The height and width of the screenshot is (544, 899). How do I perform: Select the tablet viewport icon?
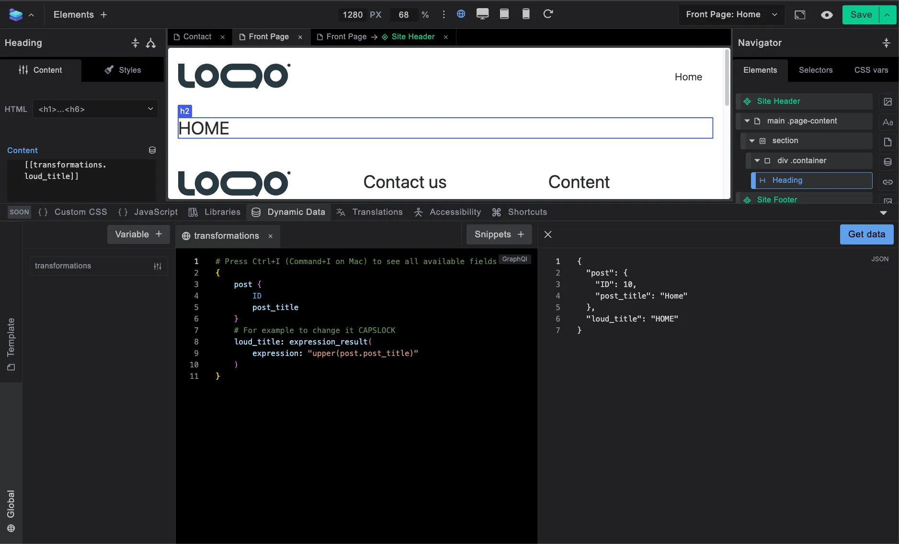point(504,14)
